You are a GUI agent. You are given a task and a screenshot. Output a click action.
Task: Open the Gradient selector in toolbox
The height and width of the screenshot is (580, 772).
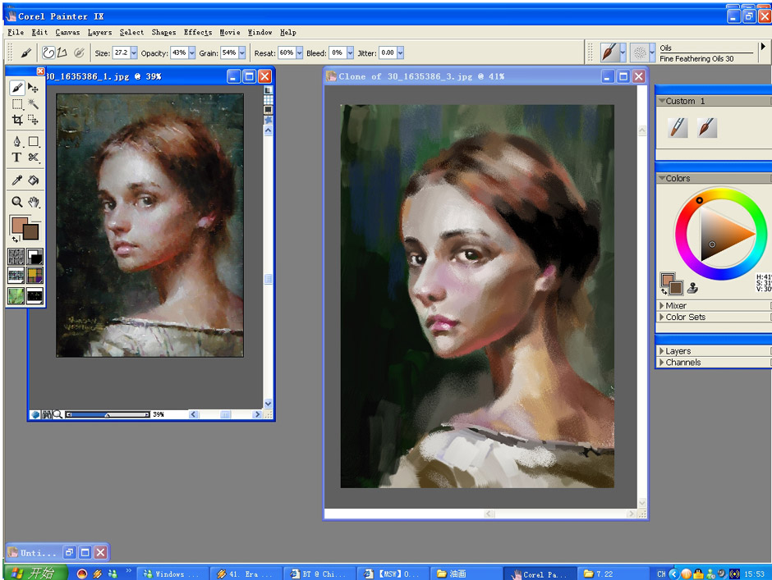point(34,256)
